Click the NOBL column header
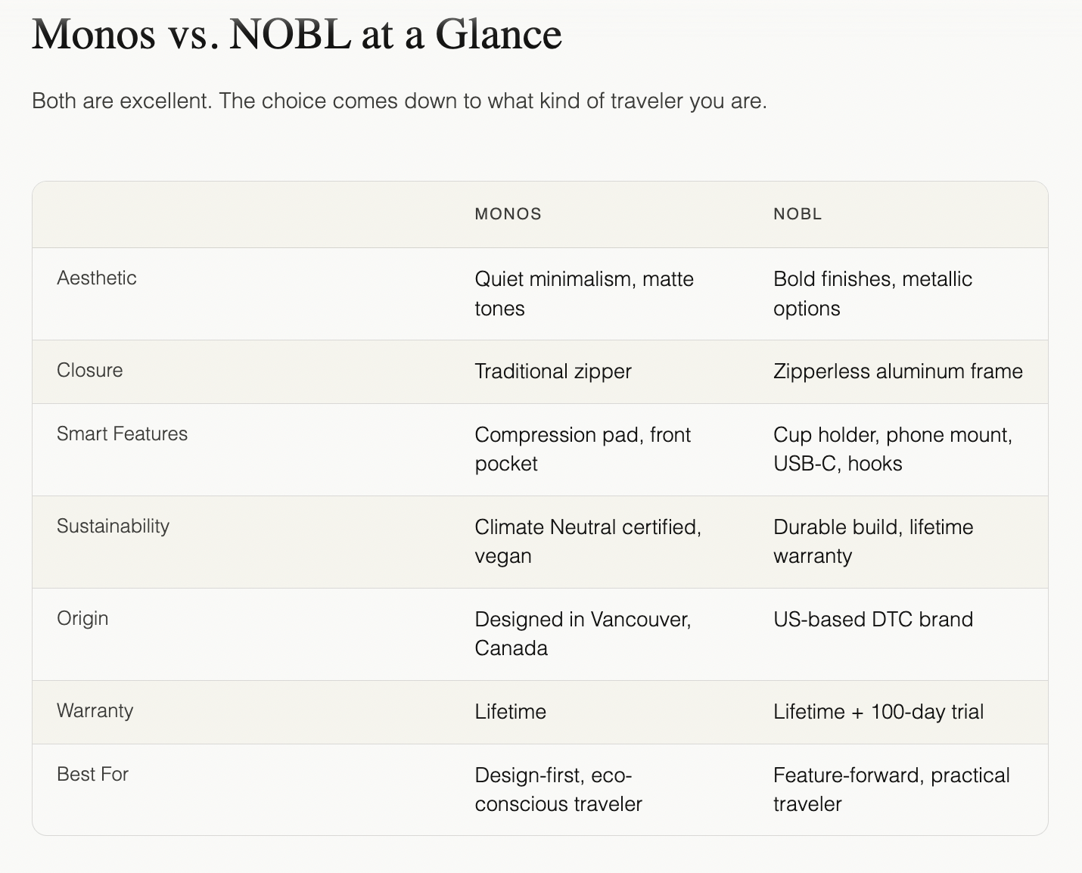The height and width of the screenshot is (873, 1082). (x=797, y=214)
